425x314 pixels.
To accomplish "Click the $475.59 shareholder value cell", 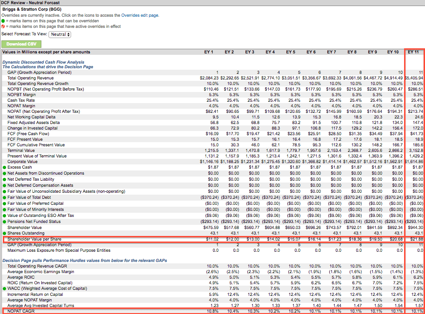I will coord(211,228).
